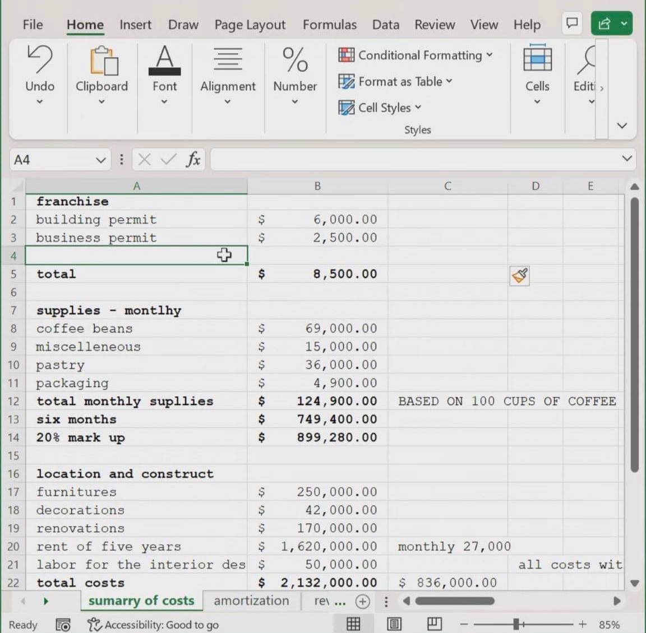
Task: Click the Undo arrow icon
Action: [x=40, y=60]
